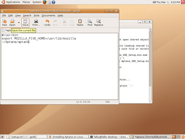Switch to first workspace in switcher

click(x=174, y=137)
